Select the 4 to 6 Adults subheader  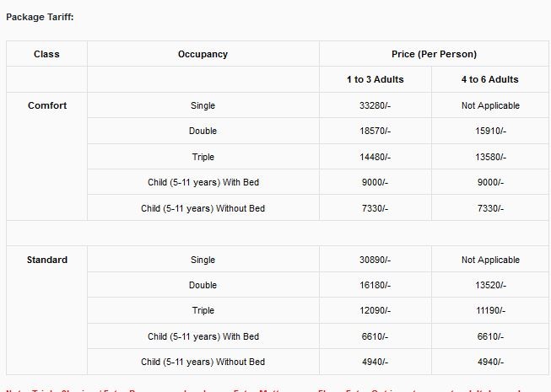[490, 79]
